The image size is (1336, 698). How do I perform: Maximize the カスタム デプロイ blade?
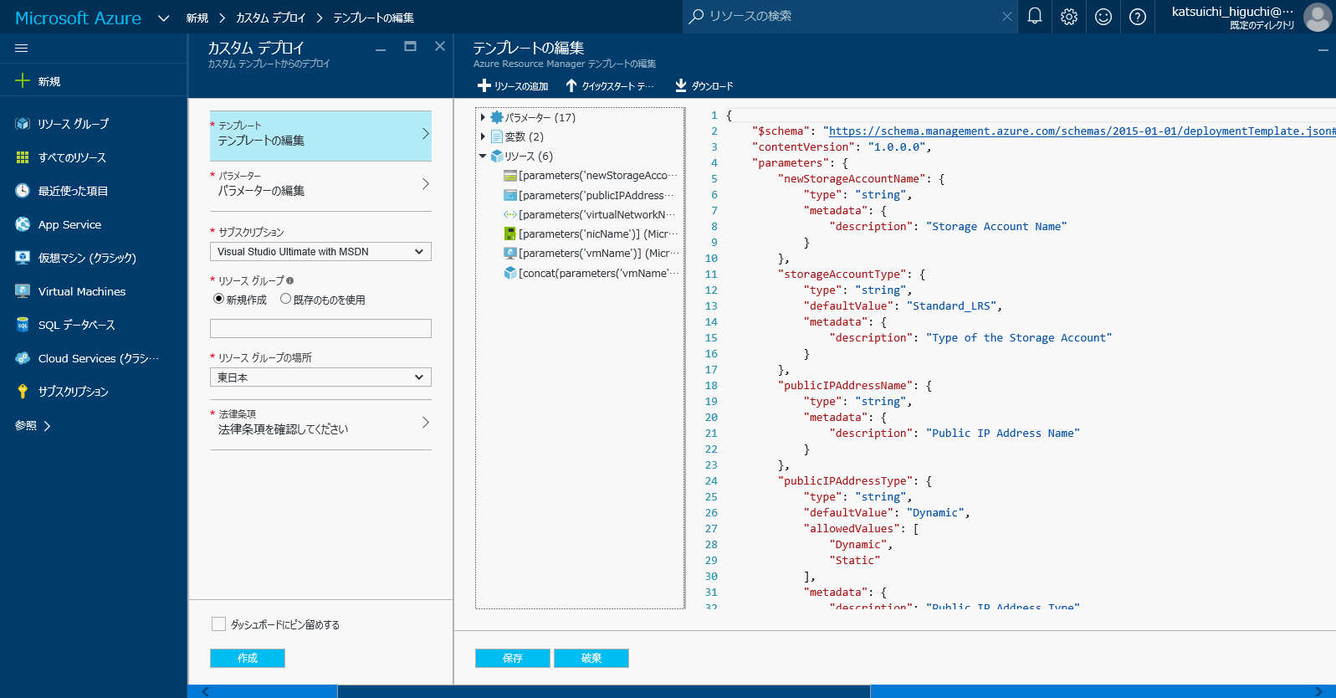[x=410, y=46]
